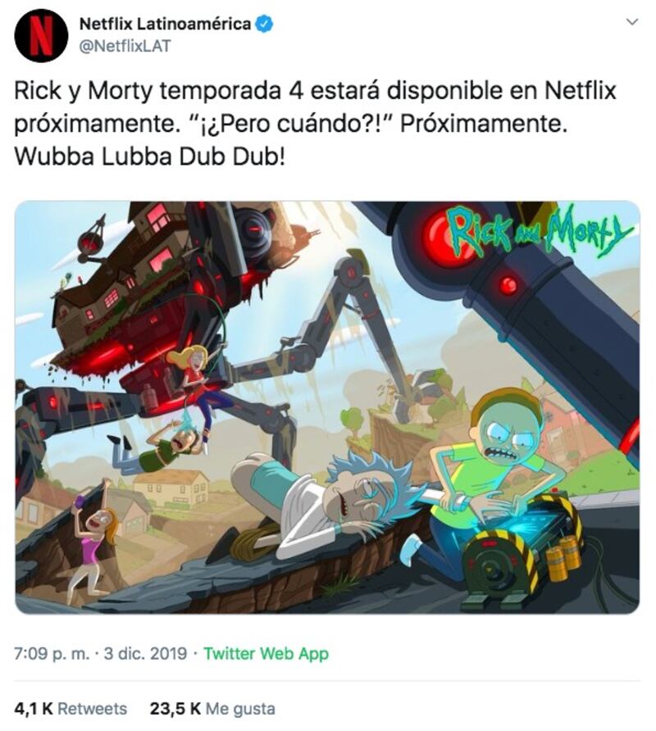
Task: Open the tweet options chevron menu
Action: tap(631, 21)
